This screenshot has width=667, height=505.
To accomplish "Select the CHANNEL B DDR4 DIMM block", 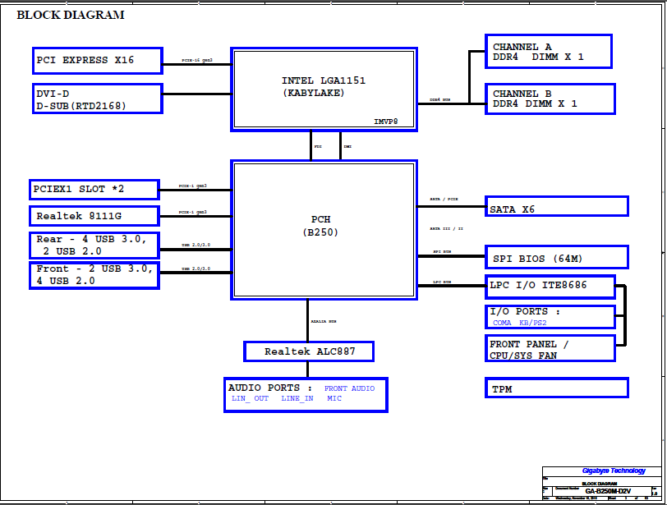I will 549,99.
